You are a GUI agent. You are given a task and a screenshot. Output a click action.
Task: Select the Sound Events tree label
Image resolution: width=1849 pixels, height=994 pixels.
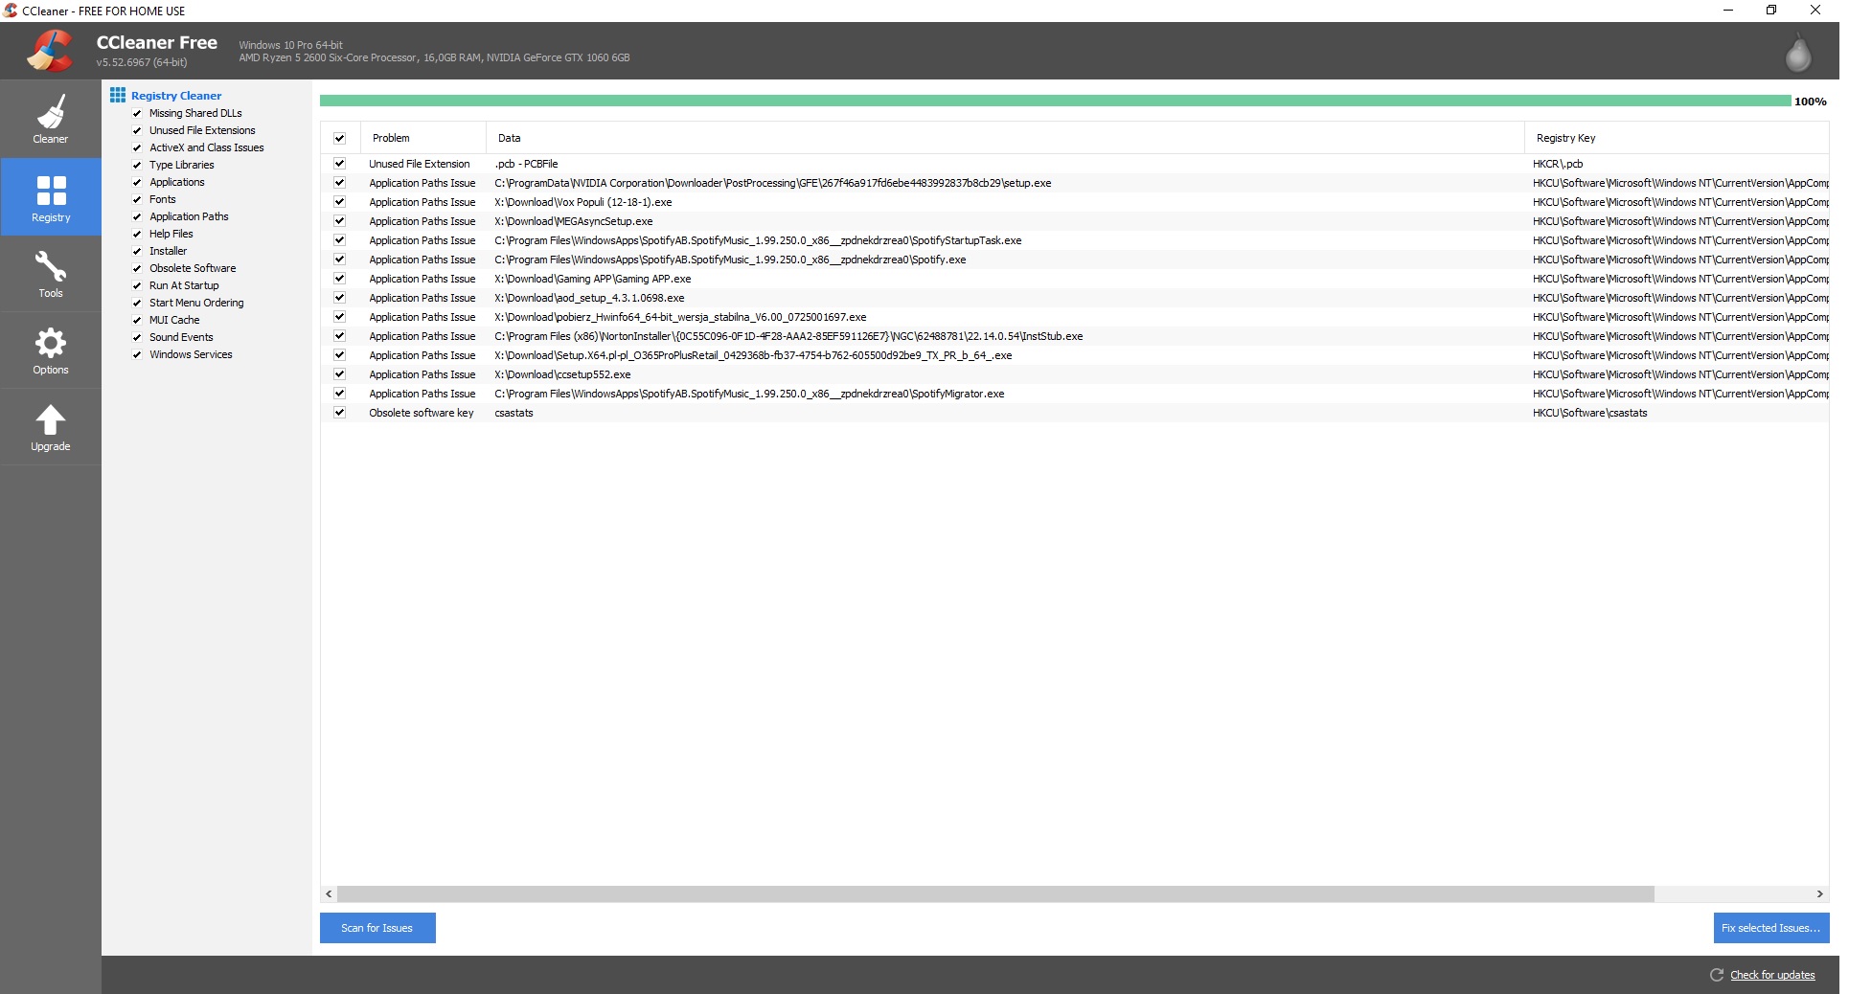181,337
